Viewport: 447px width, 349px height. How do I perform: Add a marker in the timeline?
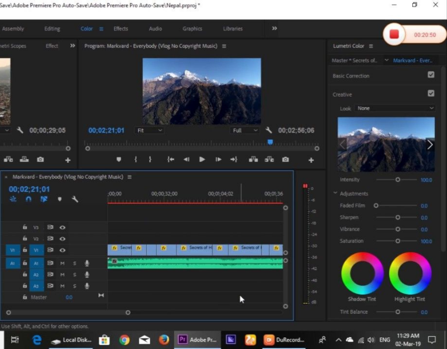[59, 199]
